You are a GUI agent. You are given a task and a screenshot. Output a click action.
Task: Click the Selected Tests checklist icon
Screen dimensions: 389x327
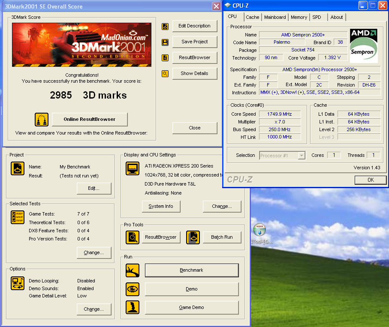point(17,217)
